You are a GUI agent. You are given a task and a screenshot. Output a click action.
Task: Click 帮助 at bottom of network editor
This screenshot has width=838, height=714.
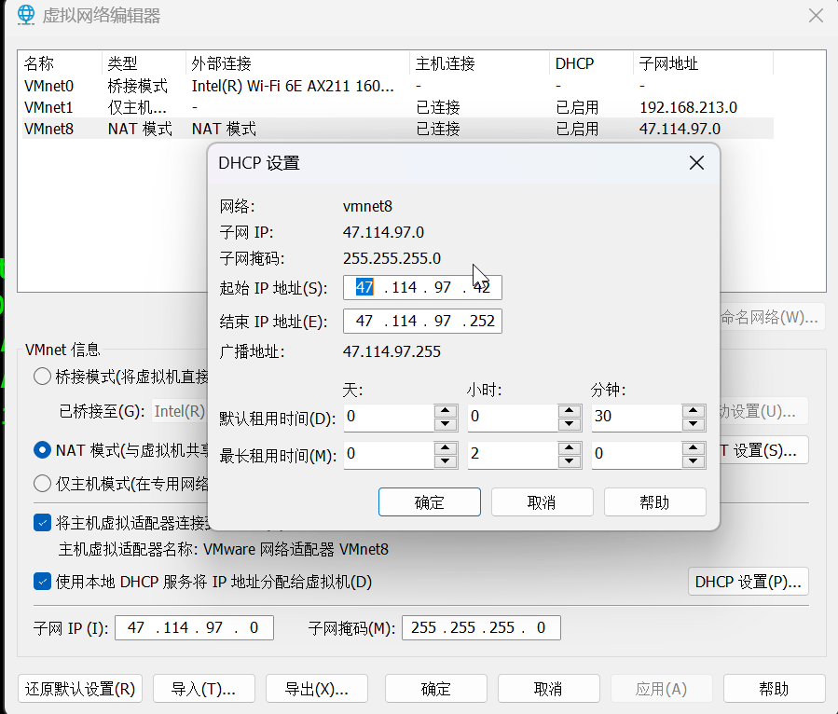click(774, 688)
